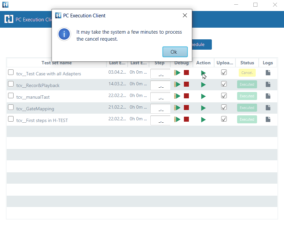Open logs for tcv__Test Case with all Adapters
This screenshot has height=226, width=284.
click(x=268, y=73)
